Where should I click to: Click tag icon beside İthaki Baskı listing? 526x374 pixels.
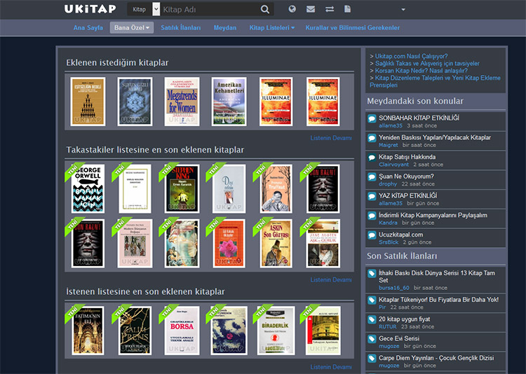(x=372, y=274)
